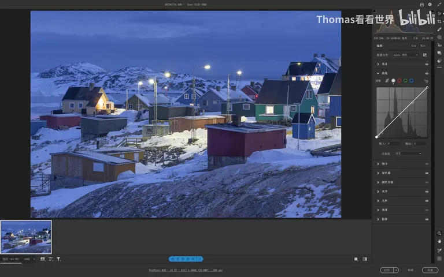Open the filmstrip filter funnel icon
This screenshot has height=277, width=444.
(58, 259)
